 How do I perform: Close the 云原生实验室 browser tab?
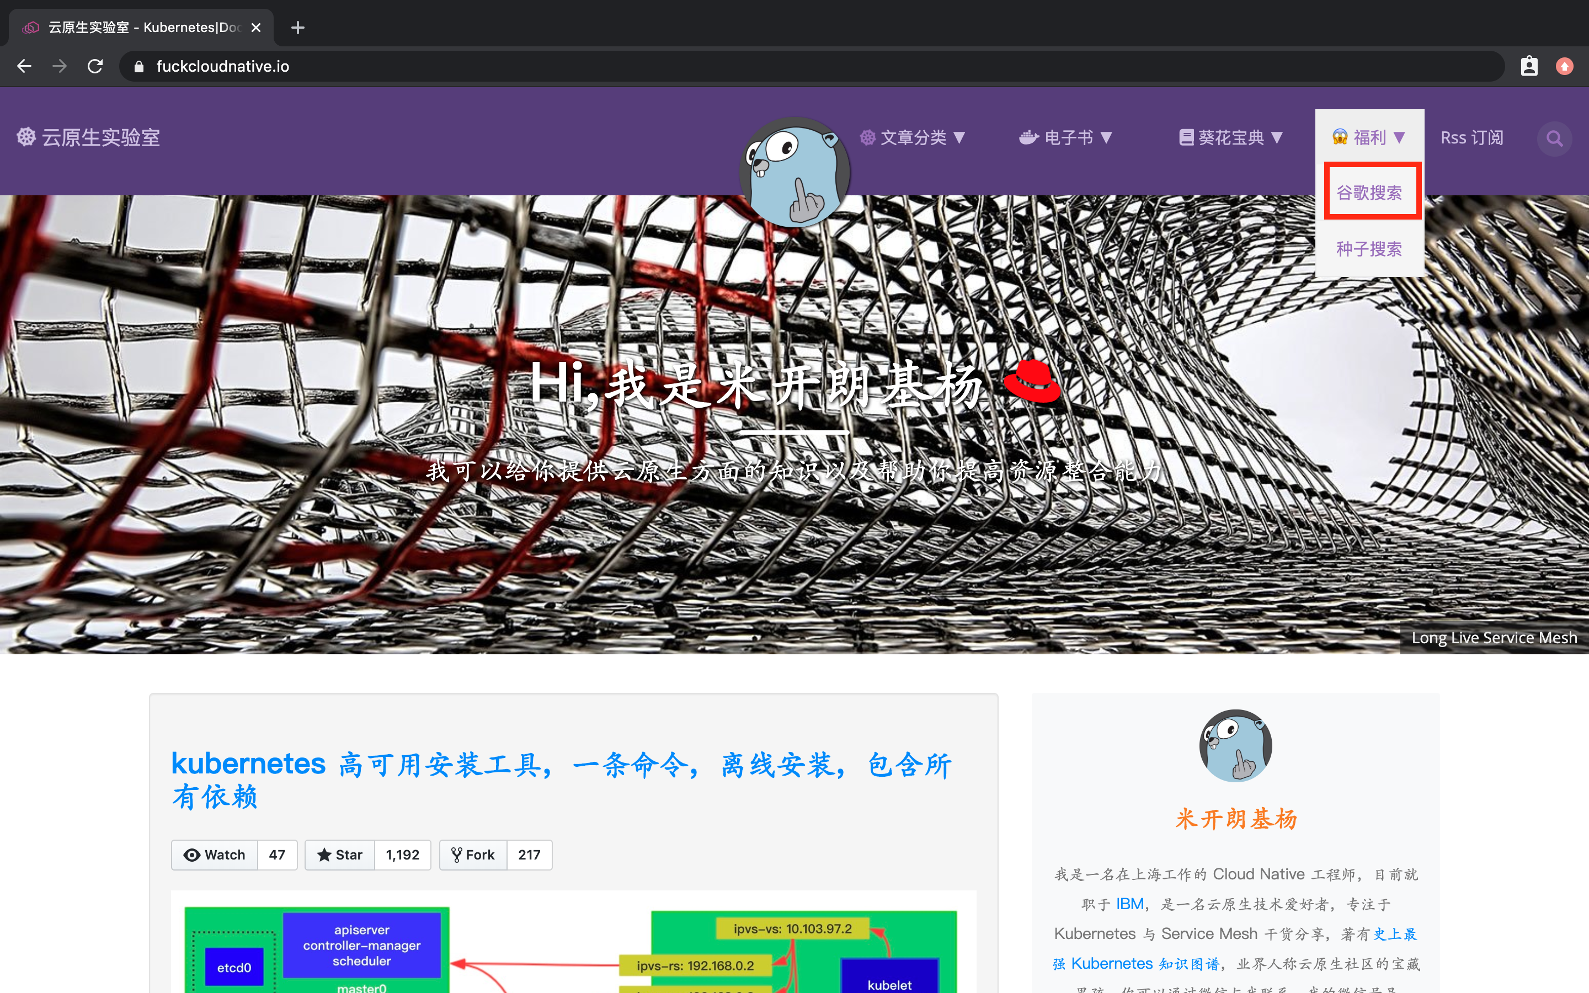pyautogui.click(x=256, y=28)
